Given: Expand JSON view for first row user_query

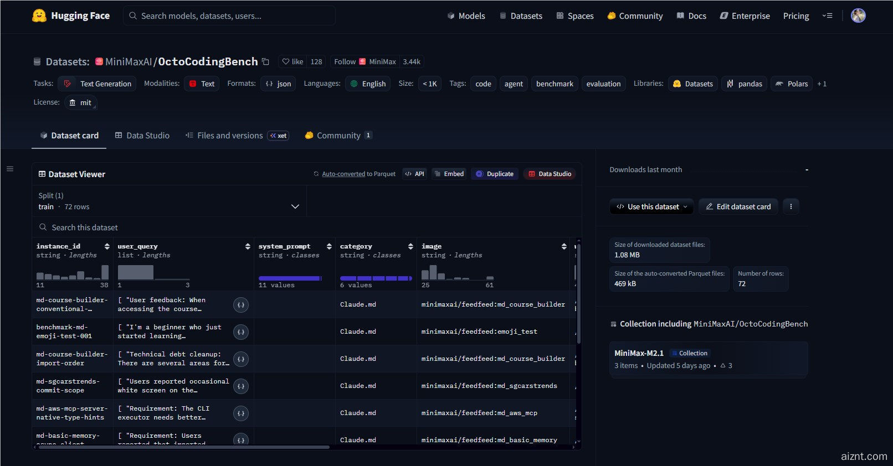Looking at the screenshot, I should pos(241,305).
